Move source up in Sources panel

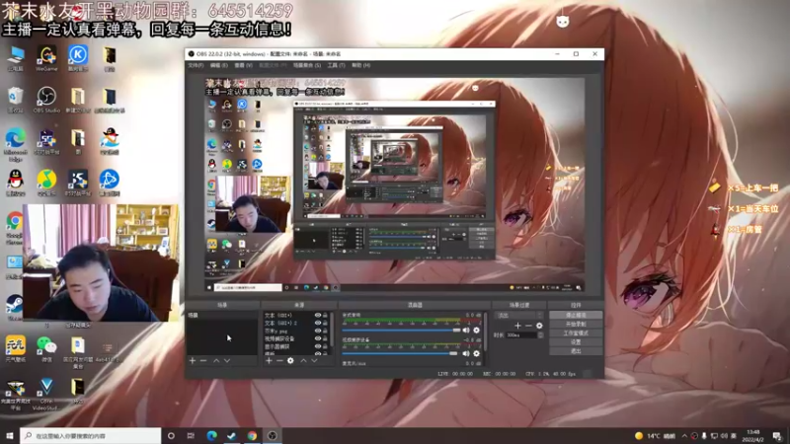click(303, 360)
